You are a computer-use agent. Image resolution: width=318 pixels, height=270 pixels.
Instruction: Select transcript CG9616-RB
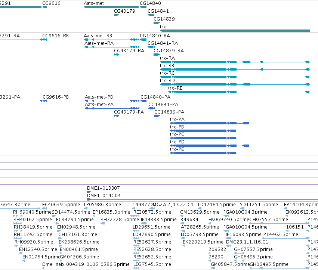pyautogui.click(x=55, y=36)
